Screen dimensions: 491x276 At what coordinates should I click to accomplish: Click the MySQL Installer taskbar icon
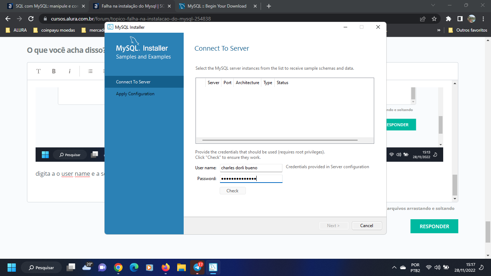click(x=213, y=267)
